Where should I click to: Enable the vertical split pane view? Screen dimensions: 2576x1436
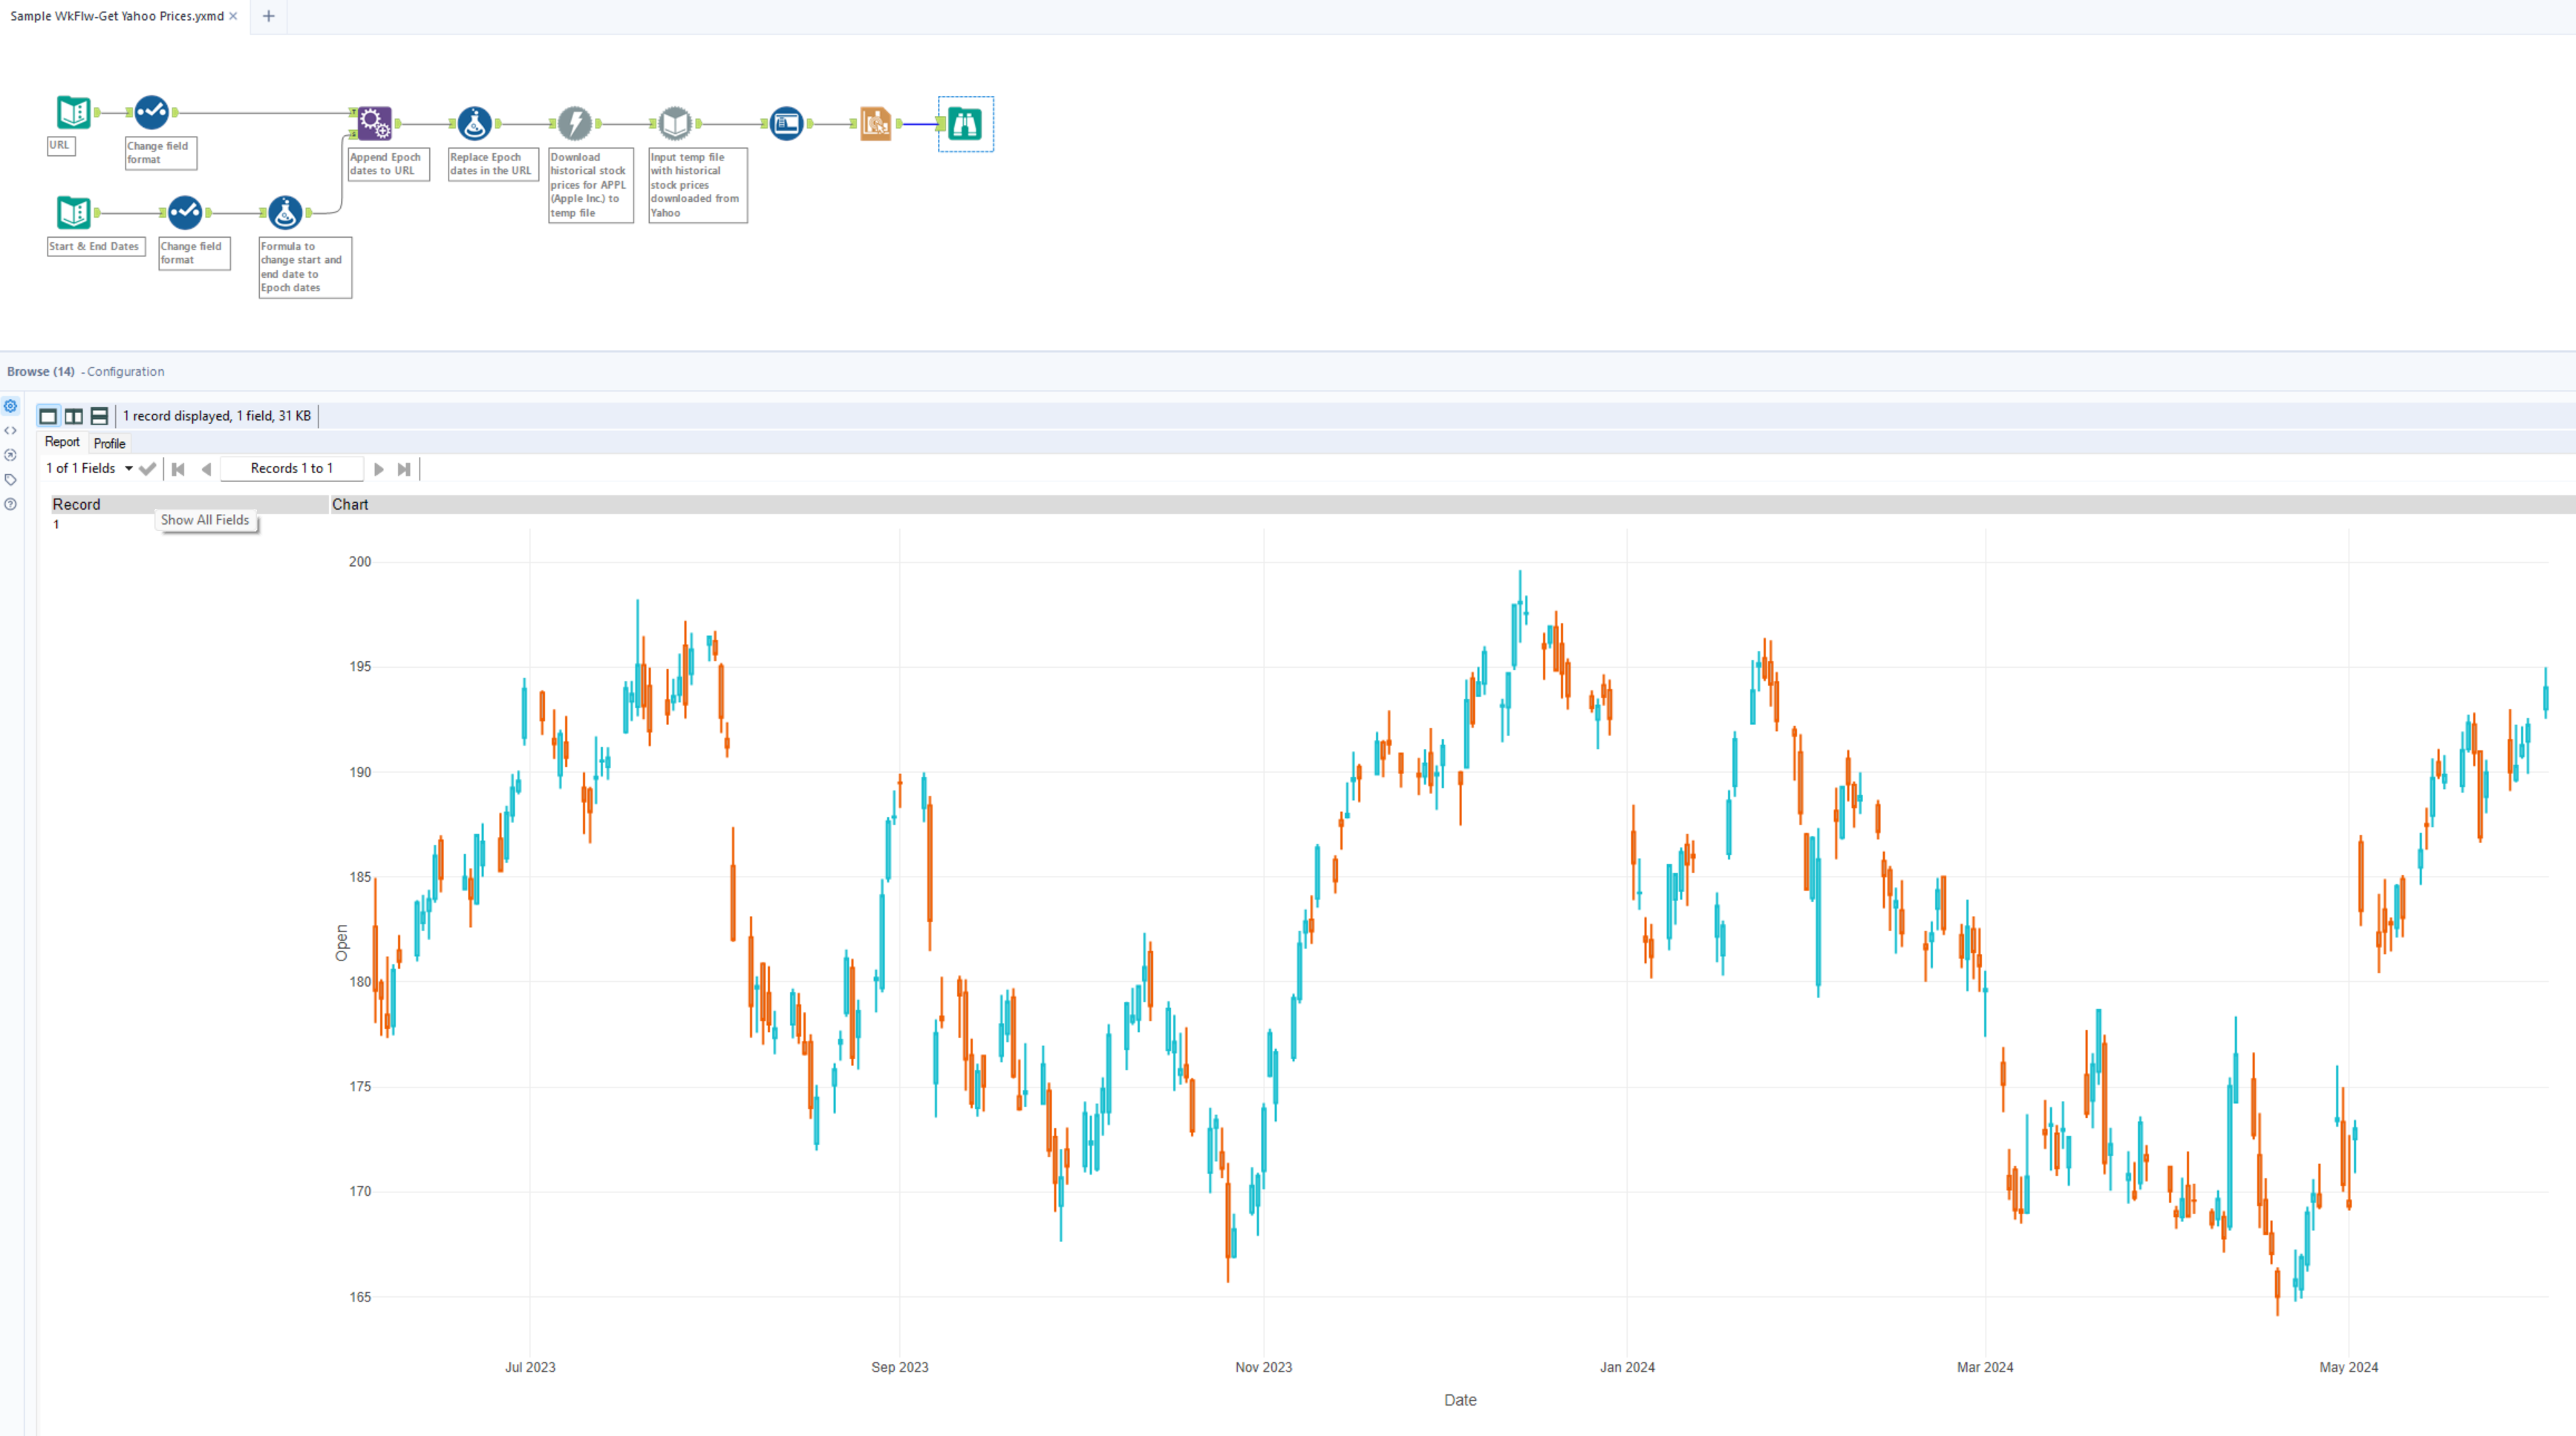tap(73, 415)
